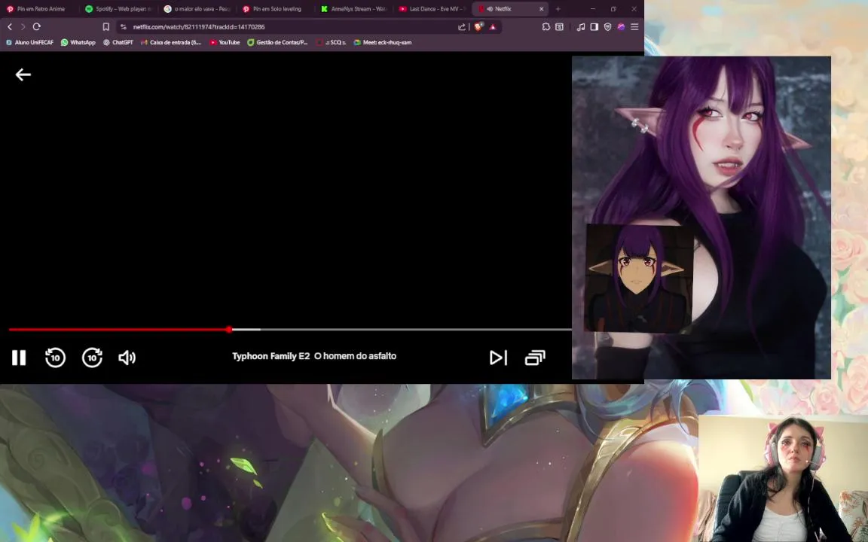Go back with the player arrow

23,75
